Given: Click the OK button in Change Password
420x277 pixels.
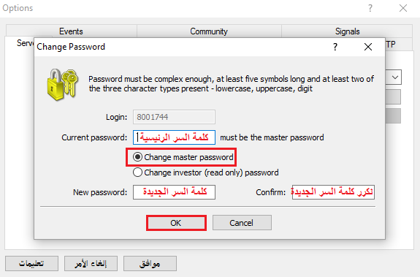Looking at the screenshot, I should pos(176,223).
